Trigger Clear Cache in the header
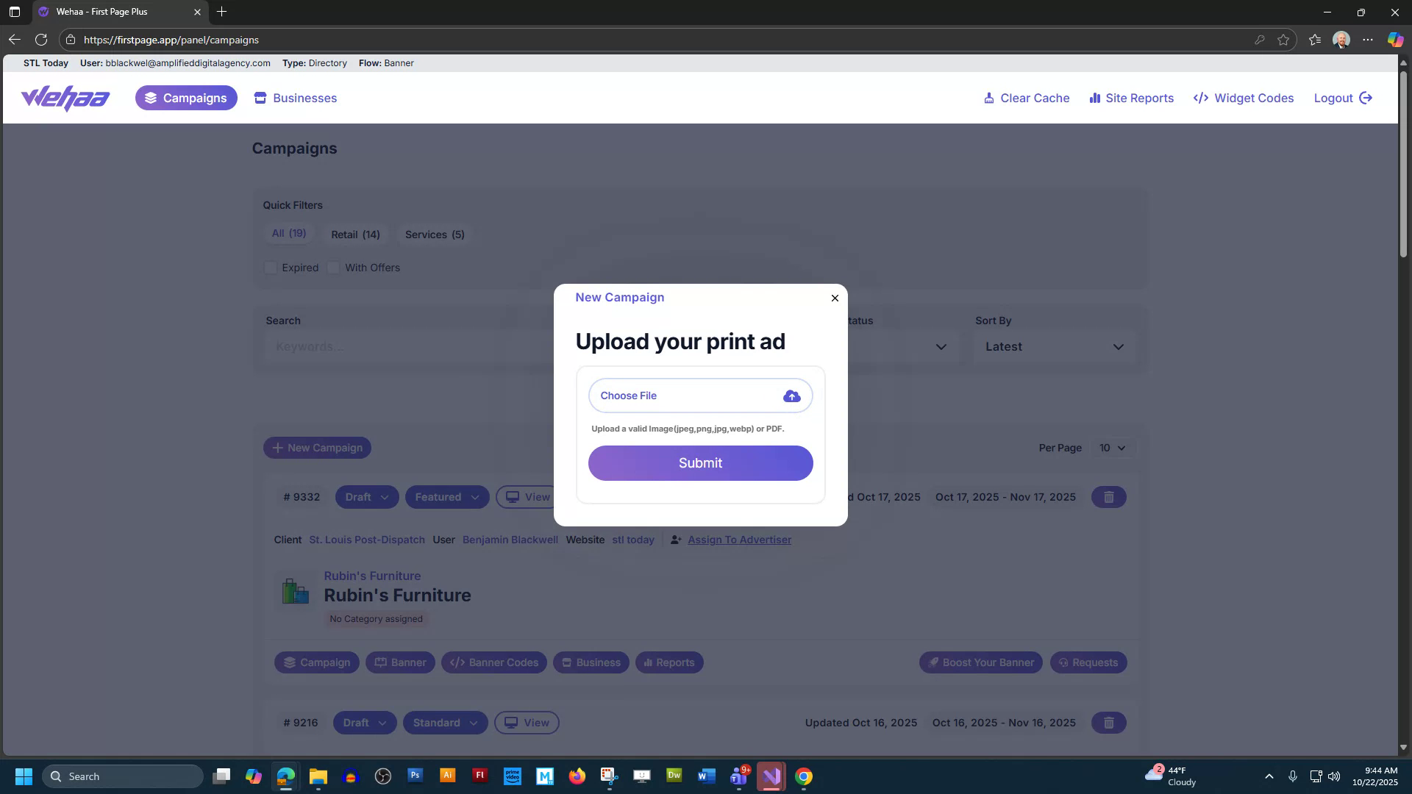1412x794 pixels. pyautogui.click(x=1026, y=98)
